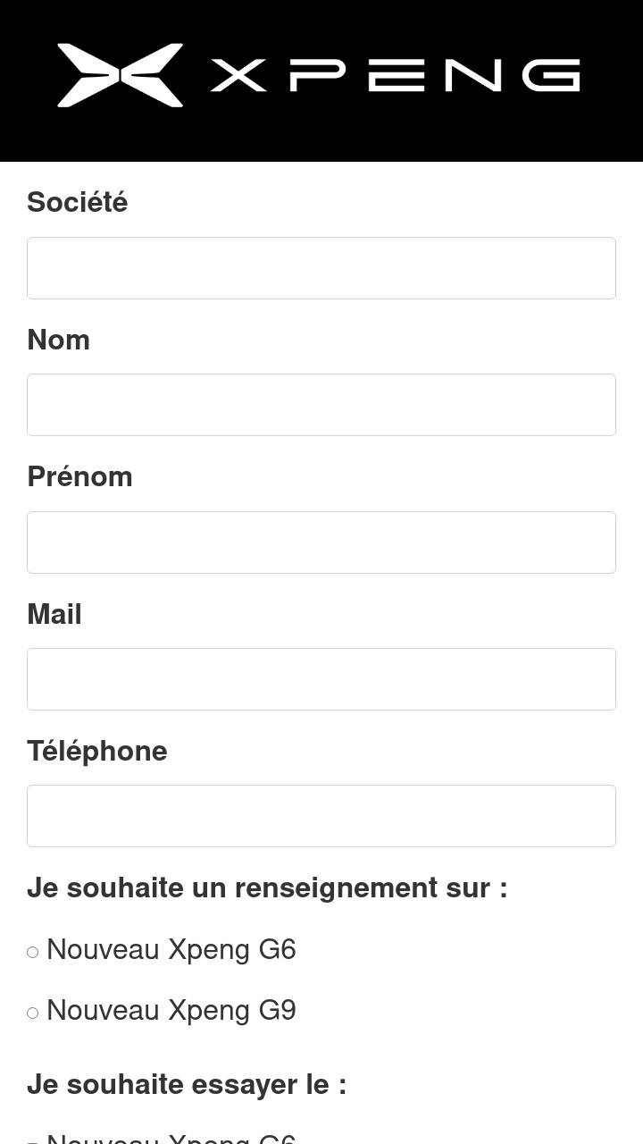
Task: Focus the Mail text field
Action: point(321,679)
